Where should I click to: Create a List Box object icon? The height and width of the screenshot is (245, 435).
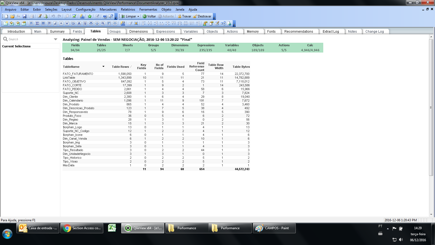(31, 23)
